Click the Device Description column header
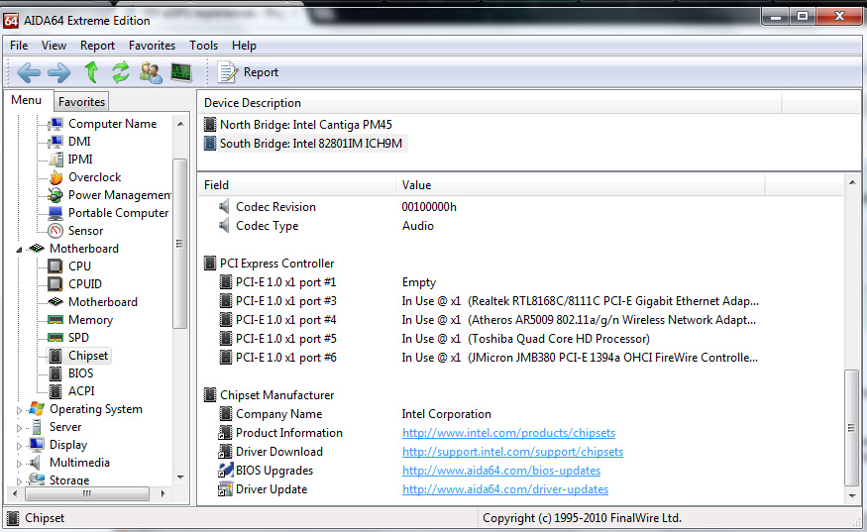This screenshot has width=867, height=532. [x=489, y=103]
